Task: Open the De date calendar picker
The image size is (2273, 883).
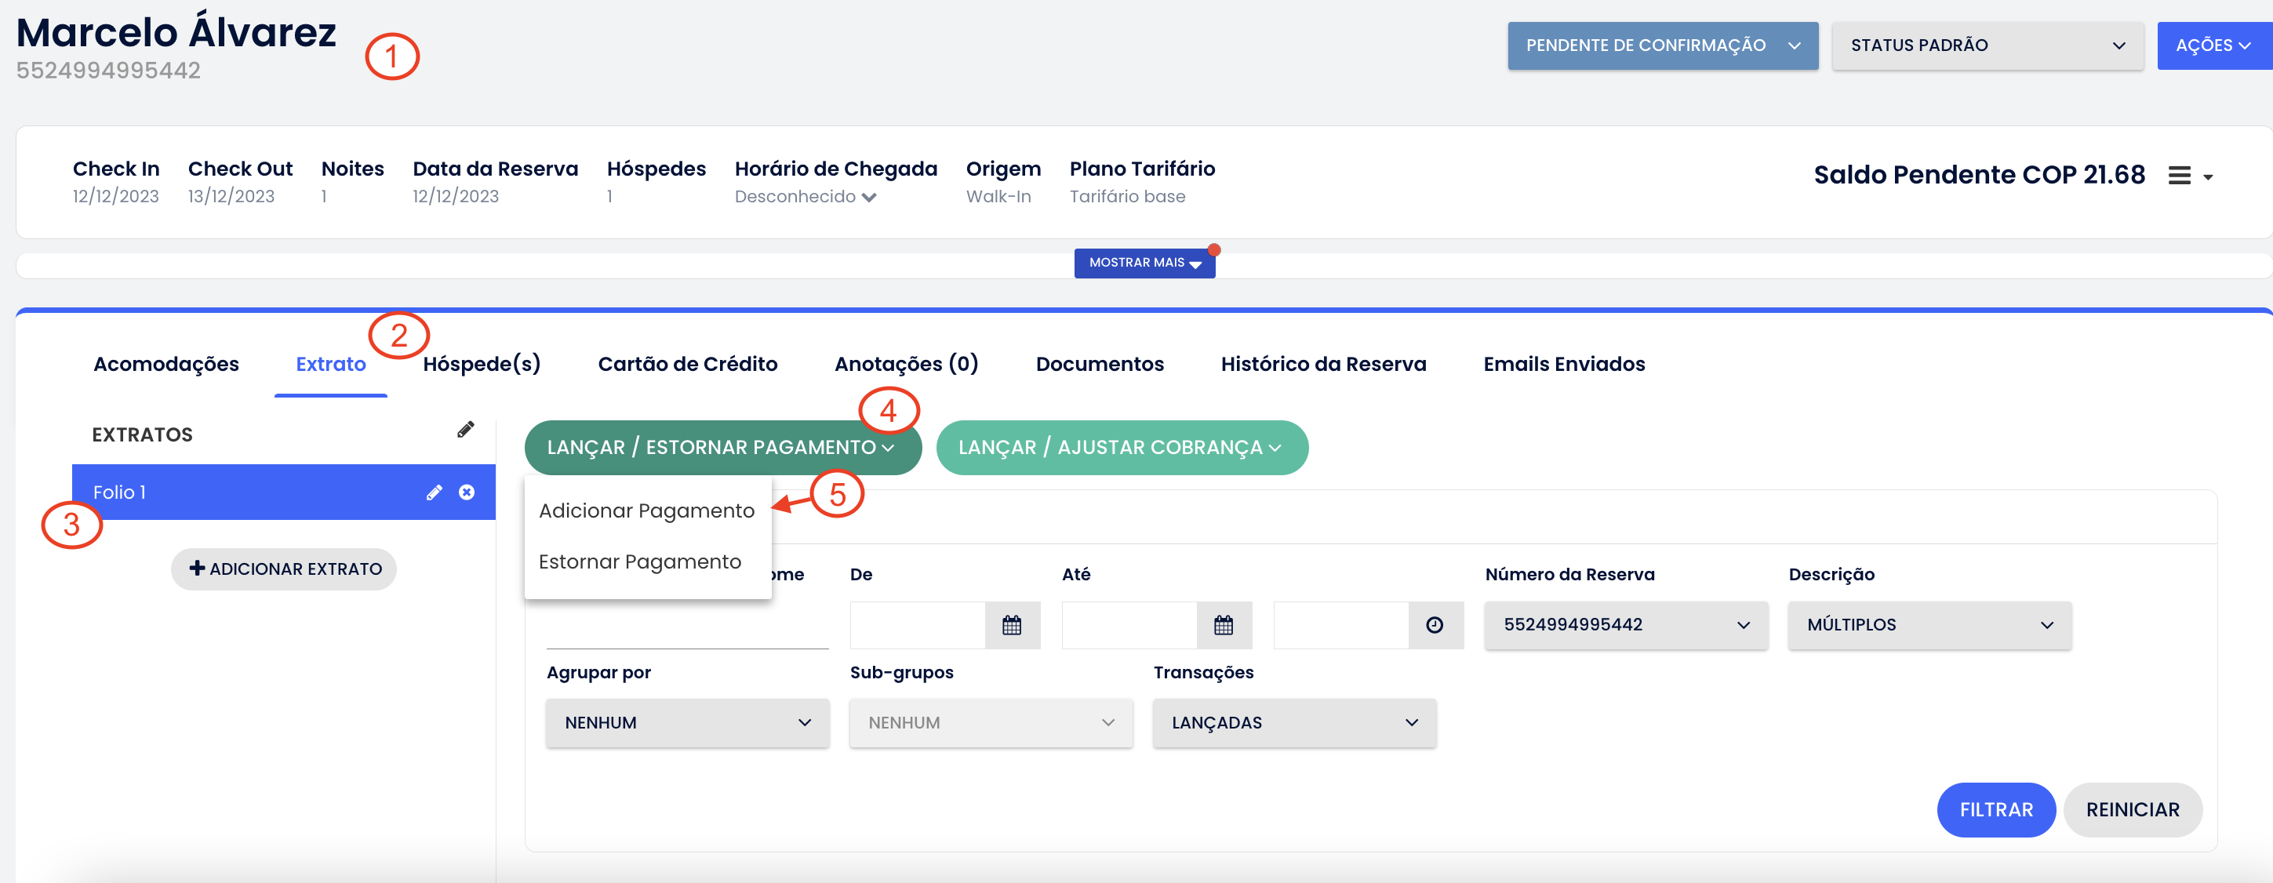Action: tap(1011, 626)
